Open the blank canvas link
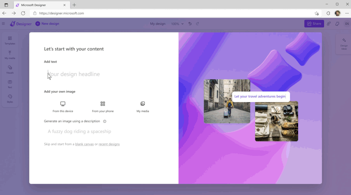The width and height of the screenshot is (351, 195). 84,144
